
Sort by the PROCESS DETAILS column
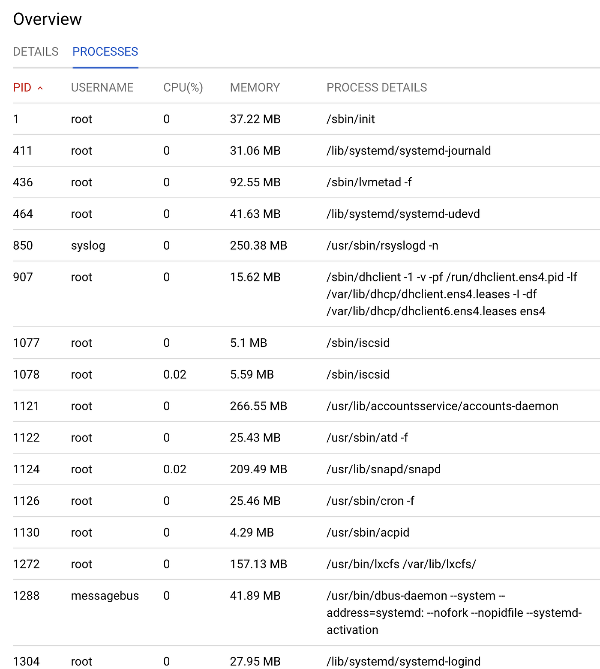[376, 87]
